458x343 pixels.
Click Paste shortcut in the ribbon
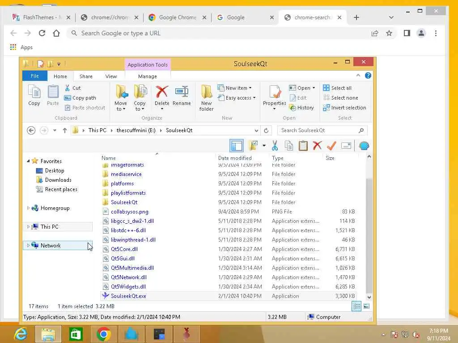85,108
